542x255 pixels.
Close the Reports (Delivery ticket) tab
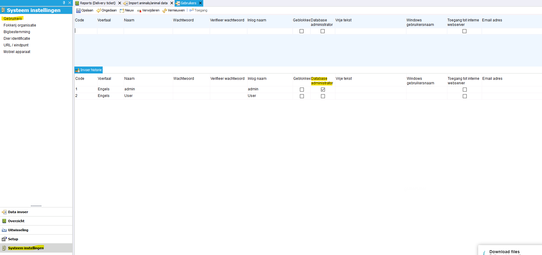coord(120,3)
